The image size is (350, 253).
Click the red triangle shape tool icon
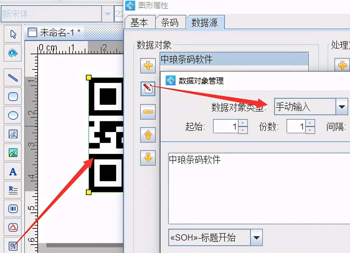tap(13, 227)
